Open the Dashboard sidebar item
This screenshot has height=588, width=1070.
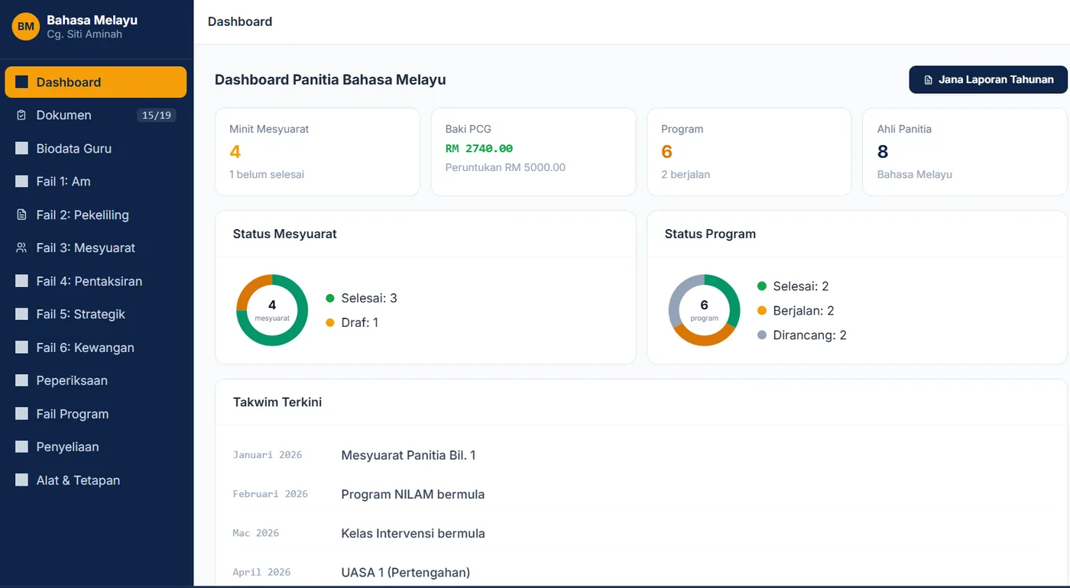click(96, 82)
